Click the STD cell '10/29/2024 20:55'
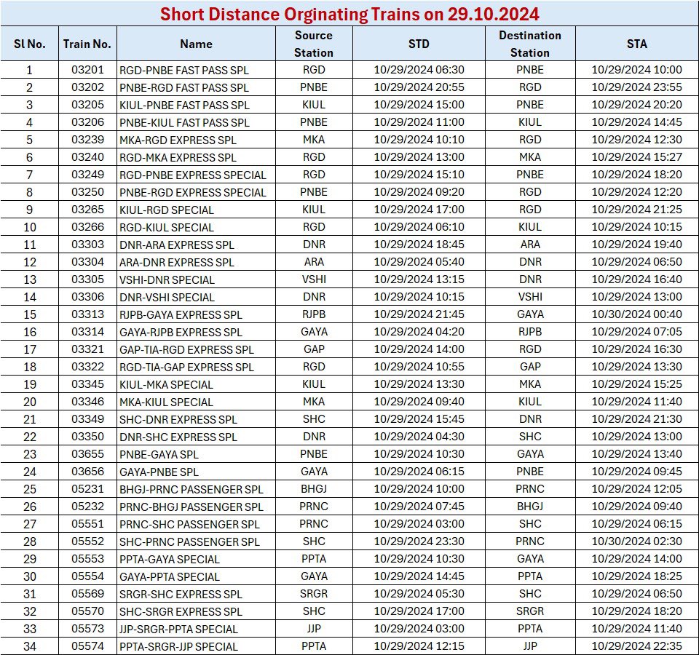 click(x=419, y=87)
